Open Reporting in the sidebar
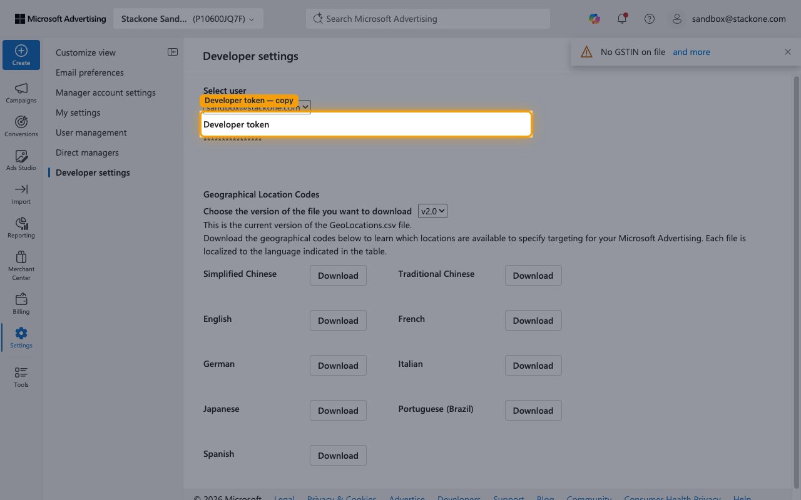This screenshot has height=500, width=801. coord(21,227)
